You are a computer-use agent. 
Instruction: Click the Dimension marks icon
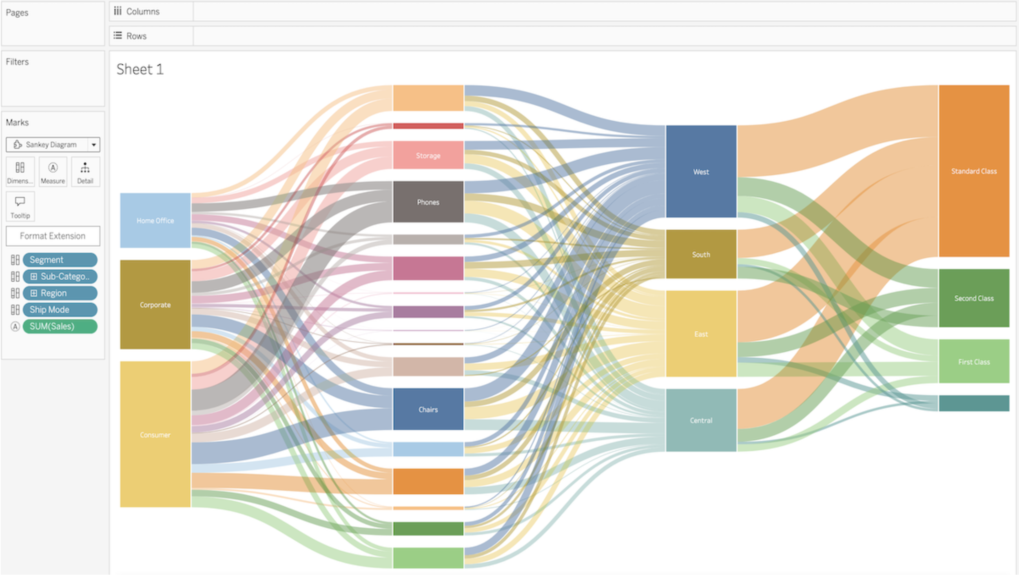point(20,173)
